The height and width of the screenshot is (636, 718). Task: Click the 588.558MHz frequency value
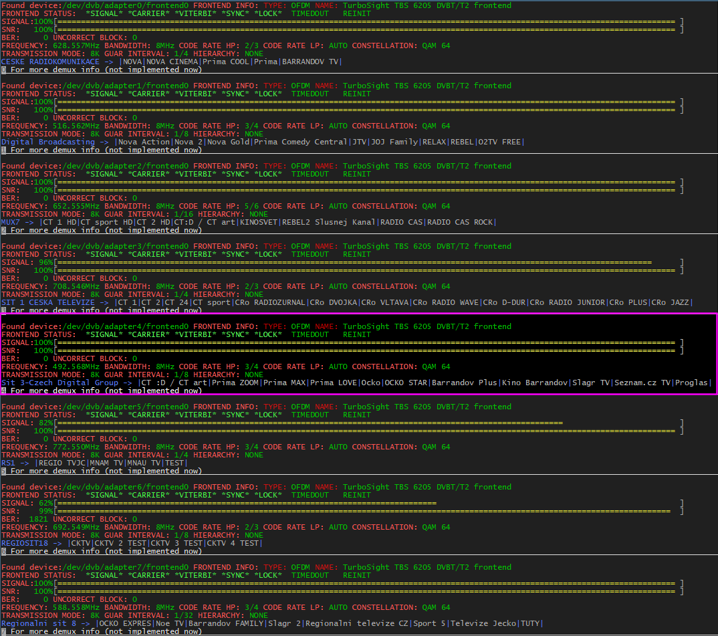coord(76,607)
